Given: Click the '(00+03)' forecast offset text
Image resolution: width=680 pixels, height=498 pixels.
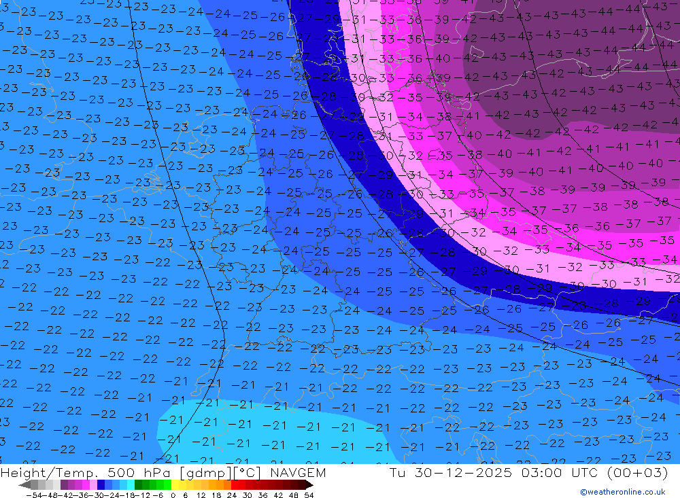Looking at the screenshot, I should 637,473.
